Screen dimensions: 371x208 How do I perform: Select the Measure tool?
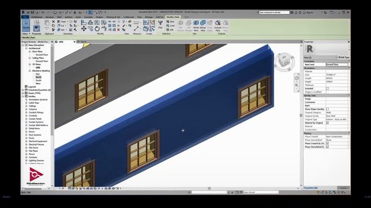coord(136,23)
